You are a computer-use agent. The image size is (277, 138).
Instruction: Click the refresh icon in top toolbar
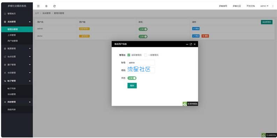54,6
